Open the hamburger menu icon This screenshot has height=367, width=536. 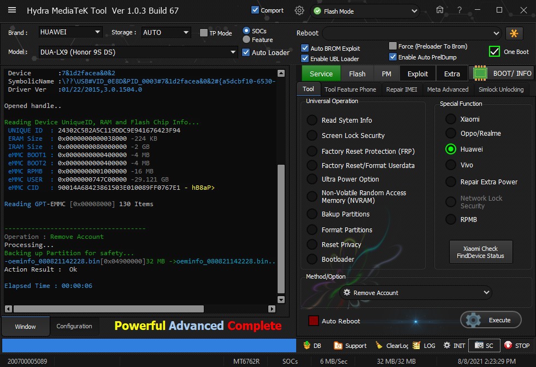(12, 10)
